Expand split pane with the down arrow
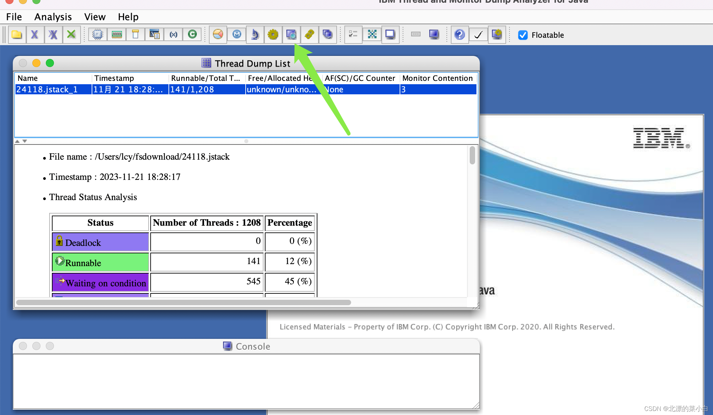Screen dimensions: 713x415 (25, 141)
